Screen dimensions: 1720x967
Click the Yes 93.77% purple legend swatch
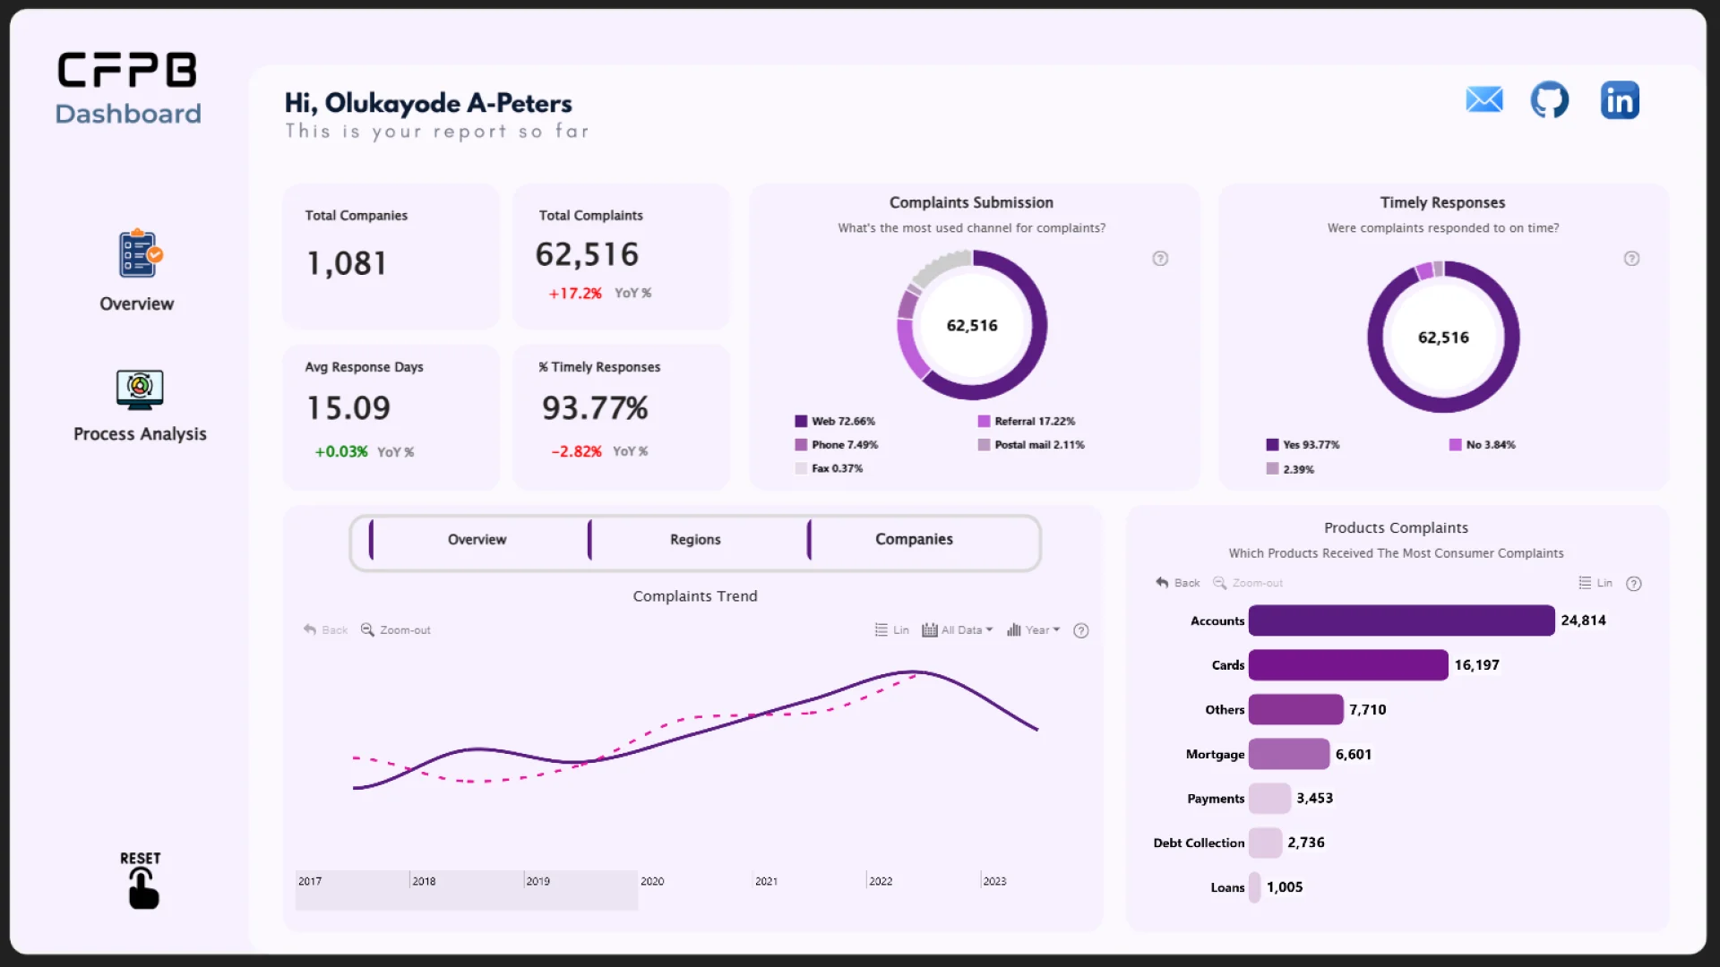tap(1272, 445)
